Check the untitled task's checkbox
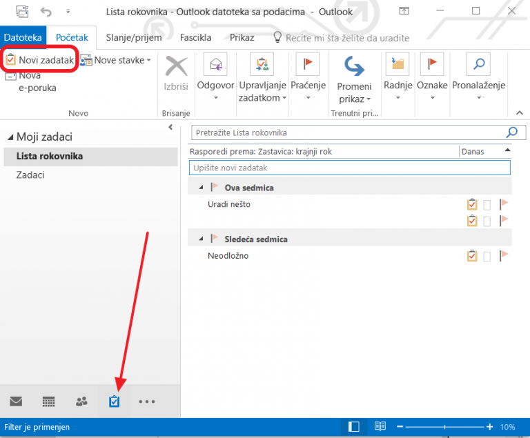 point(487,221)
